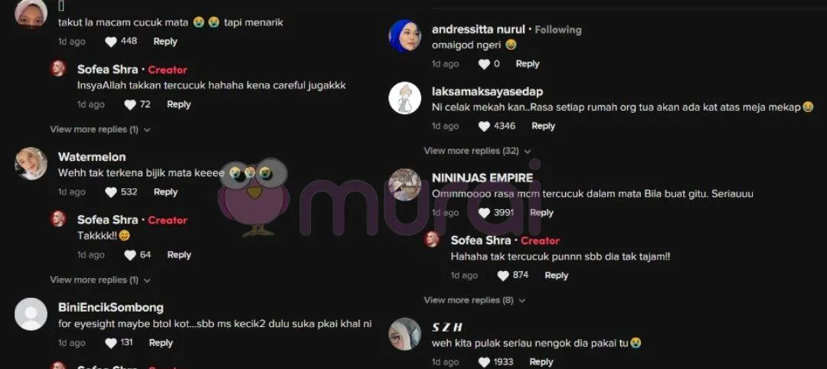Reply to Watermelon's comment
Screen dimensions: 827x369
point(165,192)
